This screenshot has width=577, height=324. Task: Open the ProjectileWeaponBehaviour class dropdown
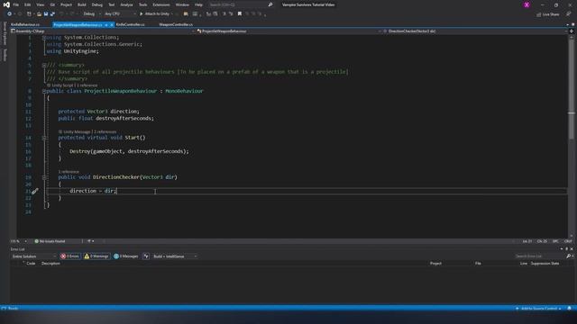(288, 31)
